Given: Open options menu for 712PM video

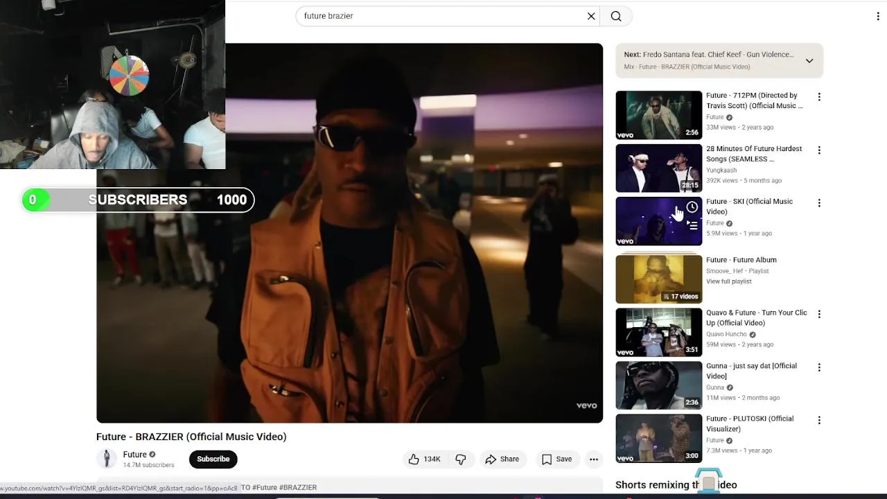Looking at the screenshot, I should [819, 97].
